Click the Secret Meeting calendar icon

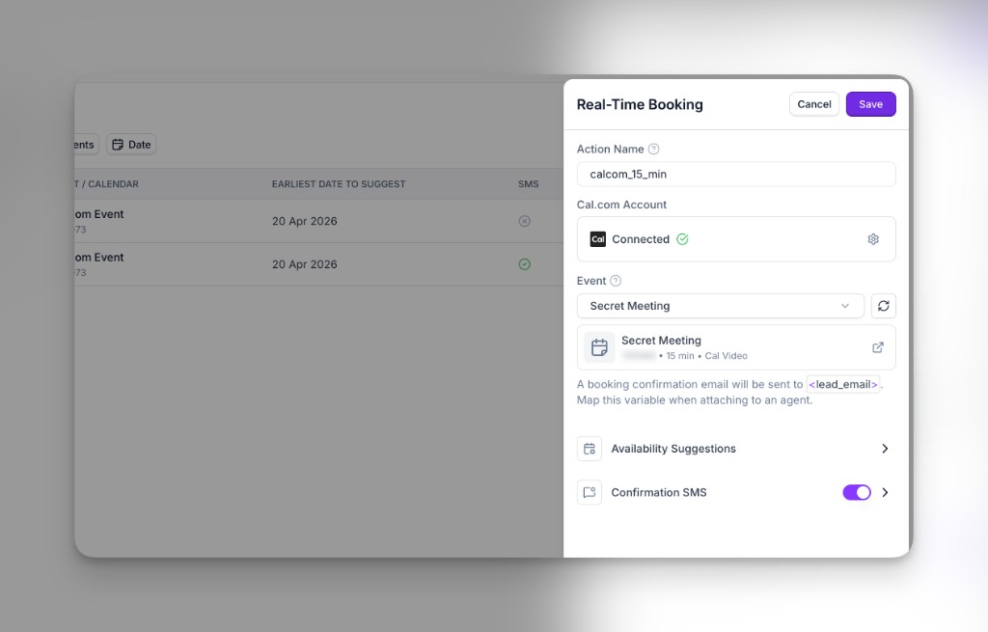(x=599, y=347)
